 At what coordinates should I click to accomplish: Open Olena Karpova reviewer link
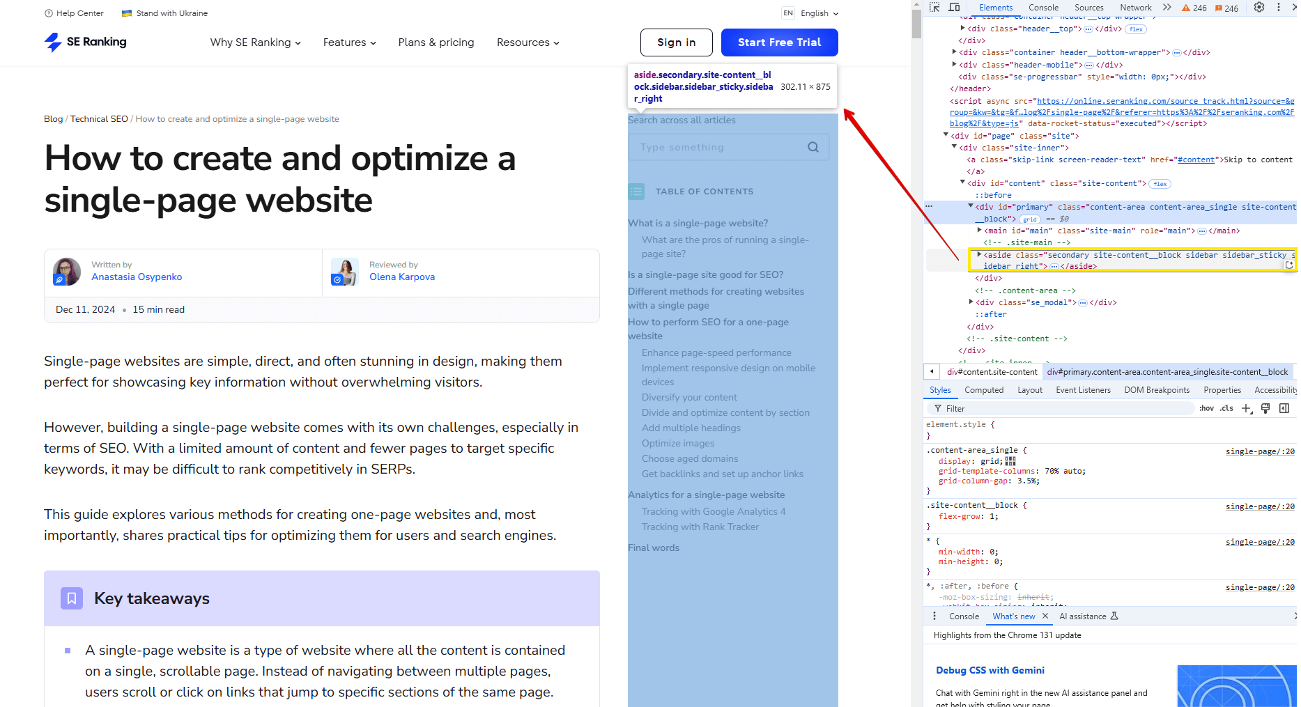(402, 277)
